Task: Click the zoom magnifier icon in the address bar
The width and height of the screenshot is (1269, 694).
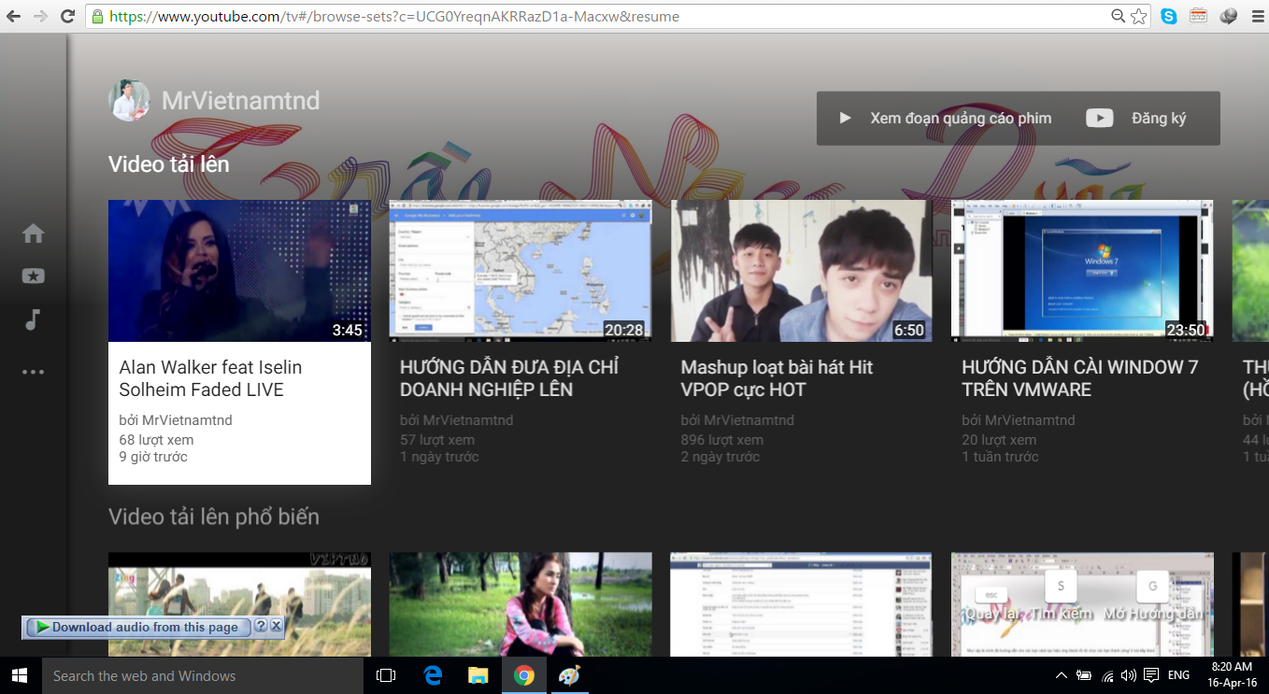Action: [x=1119, y=16]
